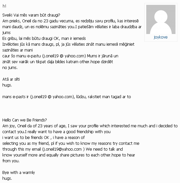Click the 'Bye with a warmly' line
This screenshot has width=180, height=183.
pos(18,173)
